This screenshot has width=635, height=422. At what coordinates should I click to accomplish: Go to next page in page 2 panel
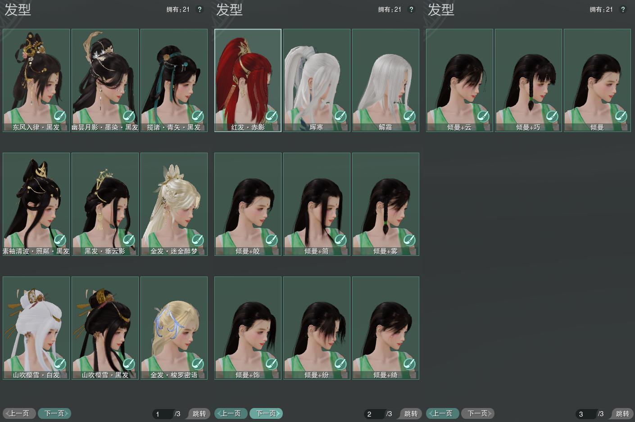pos(266,413)
